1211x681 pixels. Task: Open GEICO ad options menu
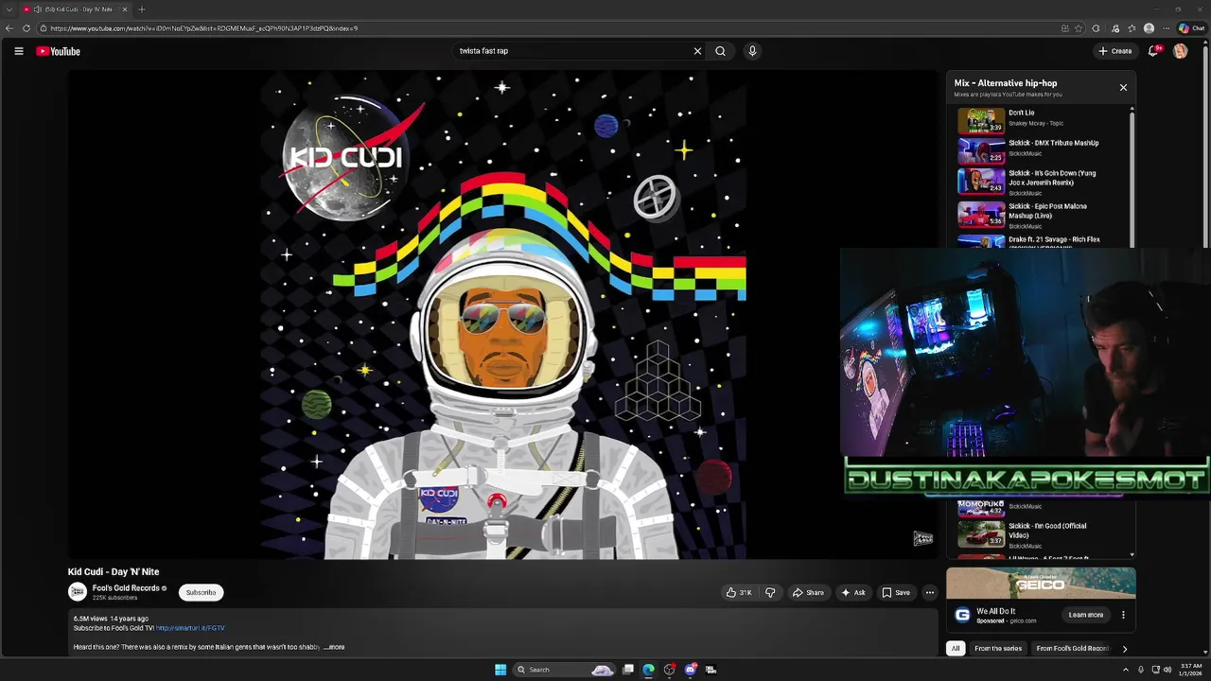[1123, 615]
